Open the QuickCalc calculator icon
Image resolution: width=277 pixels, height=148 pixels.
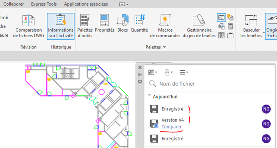(230, 26)
